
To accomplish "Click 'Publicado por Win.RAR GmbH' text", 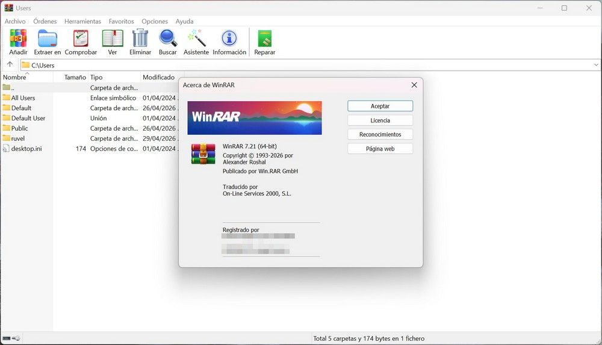I will coord(260,171).
